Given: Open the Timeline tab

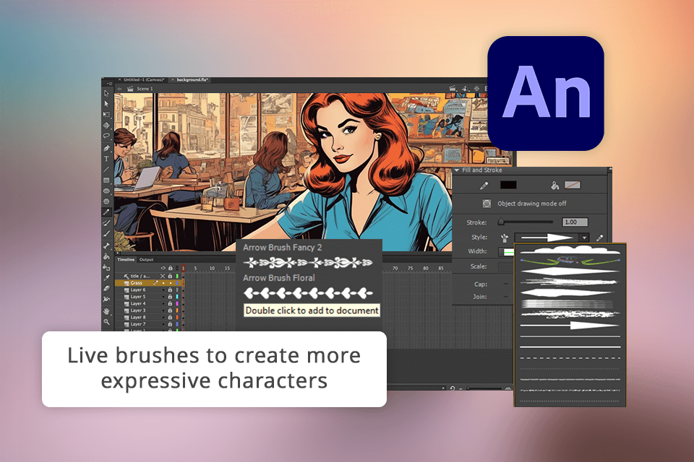Looking at the screenshot, I should click(126, 260).
